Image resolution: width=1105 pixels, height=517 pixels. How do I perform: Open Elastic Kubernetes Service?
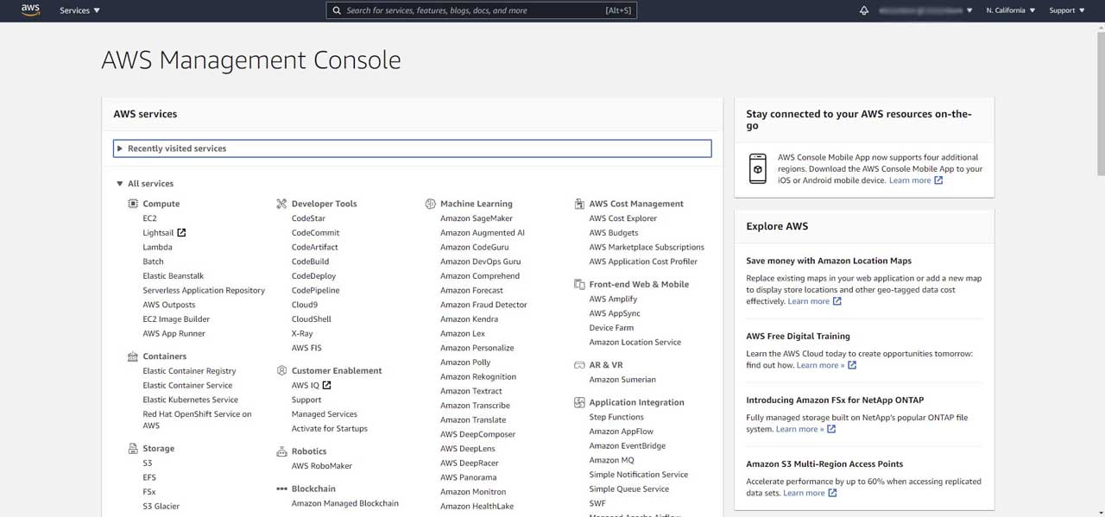point(191,400)
